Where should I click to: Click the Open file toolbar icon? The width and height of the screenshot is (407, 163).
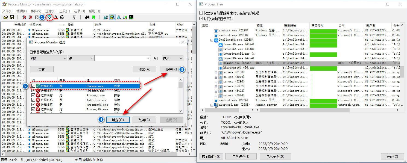(x=5, y=17)
